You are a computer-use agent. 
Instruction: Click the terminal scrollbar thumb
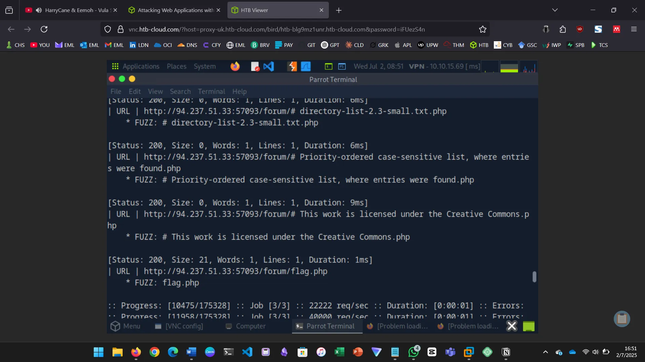(534, 277)
